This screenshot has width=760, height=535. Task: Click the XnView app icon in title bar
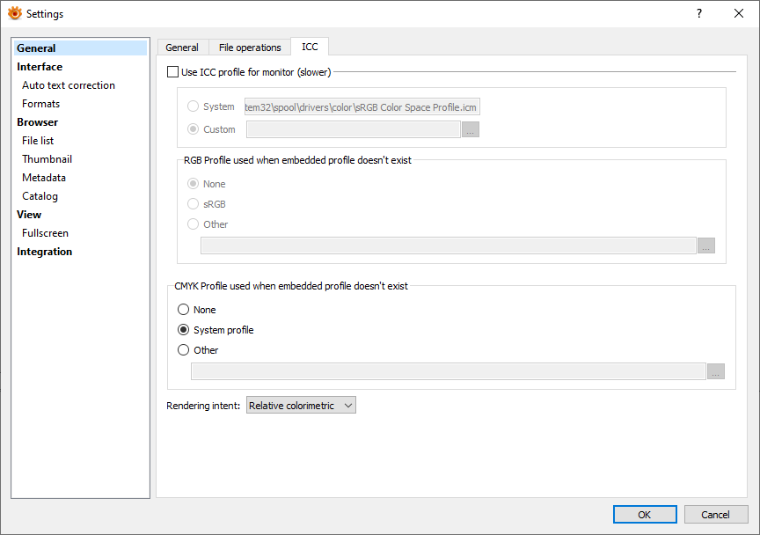coord(14,13)
